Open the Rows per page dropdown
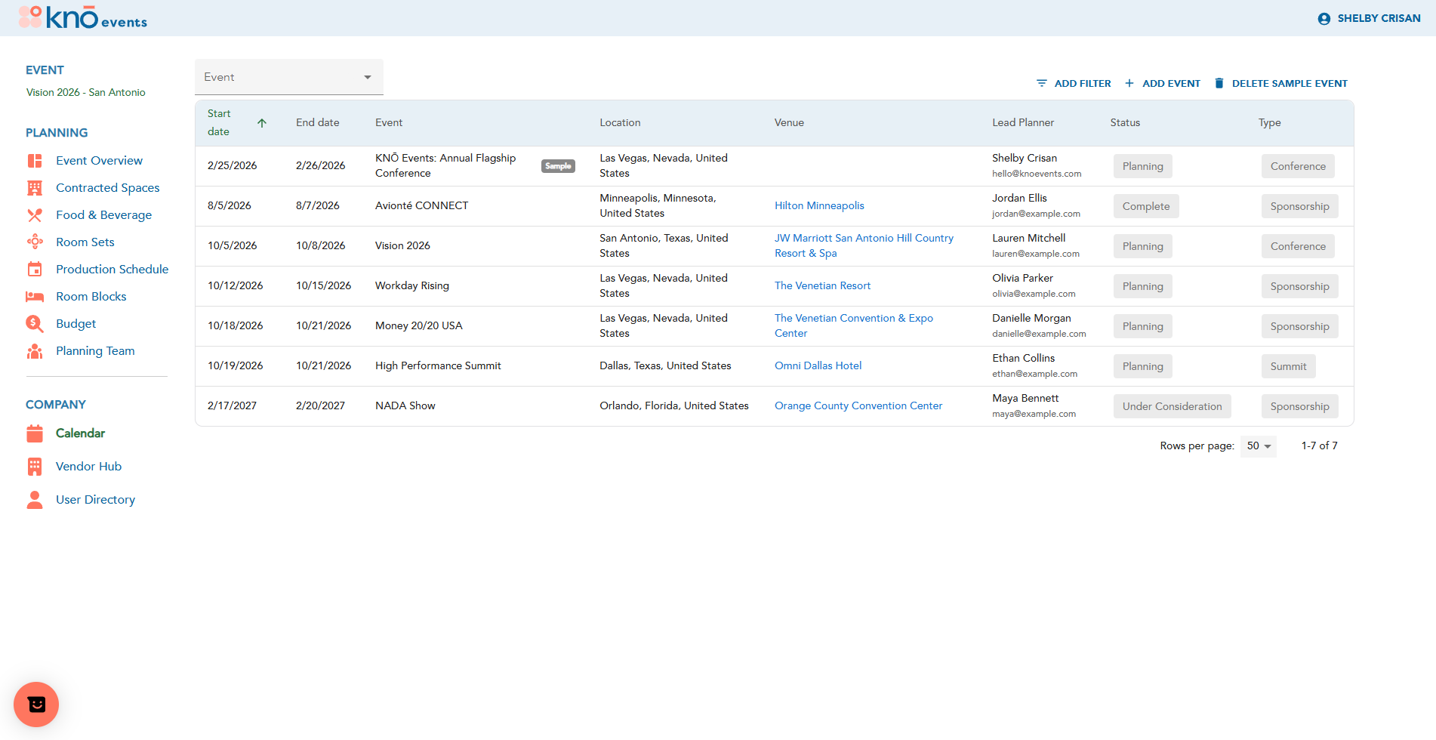The width and height of the screenshot is (1436, 740). [x=1259, y=446]
